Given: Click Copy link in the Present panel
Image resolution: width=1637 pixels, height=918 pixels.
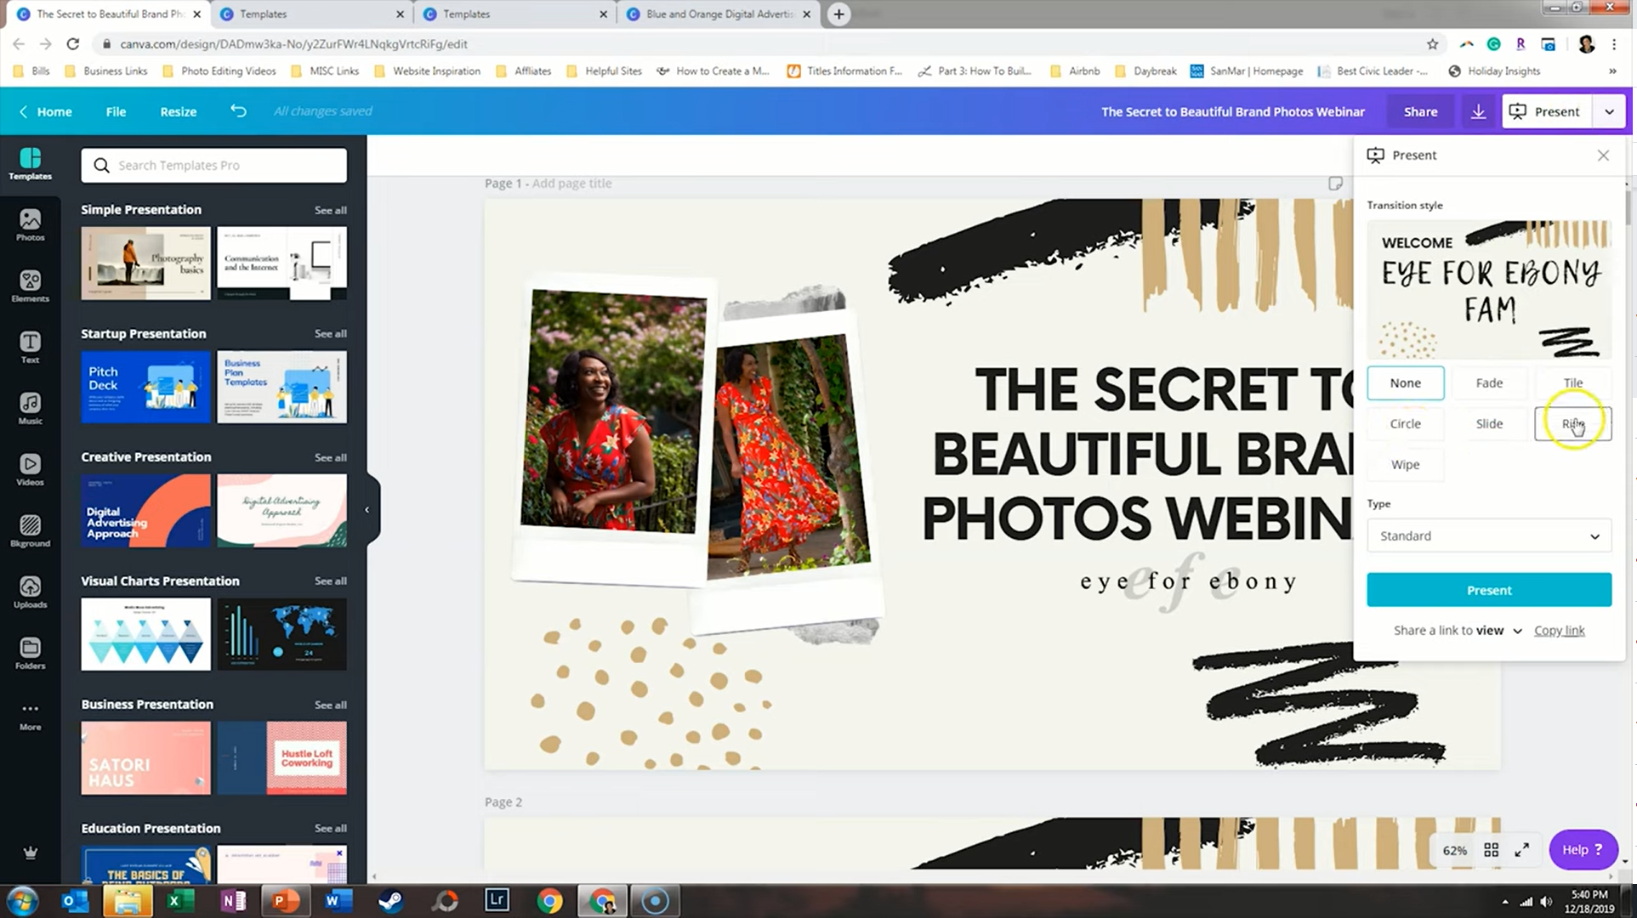Looking at the screenshot, I should pos(1559,630).
